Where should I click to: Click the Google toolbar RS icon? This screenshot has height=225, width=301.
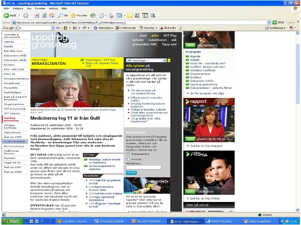click(x=75, y=28)
